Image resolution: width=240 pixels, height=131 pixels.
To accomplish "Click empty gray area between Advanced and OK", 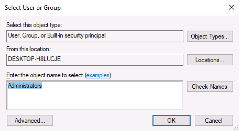I will point(102,120).
